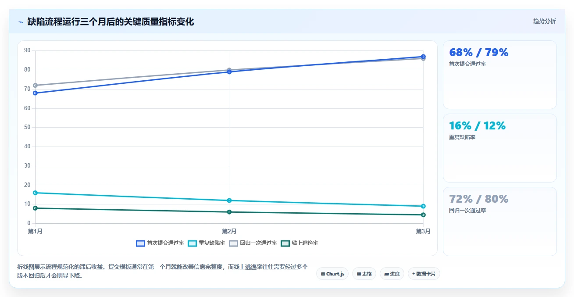This screenshot has height=297, width=574.
Task: Click the 第3月 x-axis label
Action: point(423,231)
